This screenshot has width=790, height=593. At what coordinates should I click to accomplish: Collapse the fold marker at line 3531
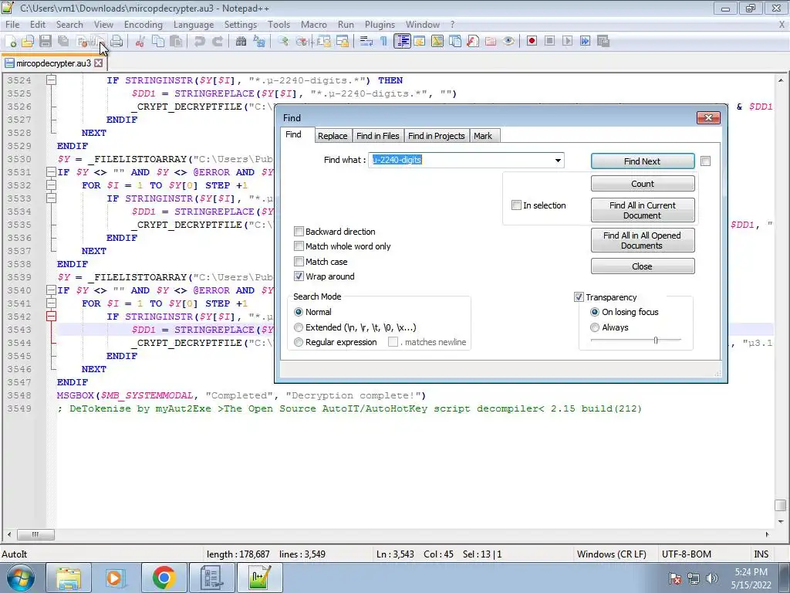52,172
